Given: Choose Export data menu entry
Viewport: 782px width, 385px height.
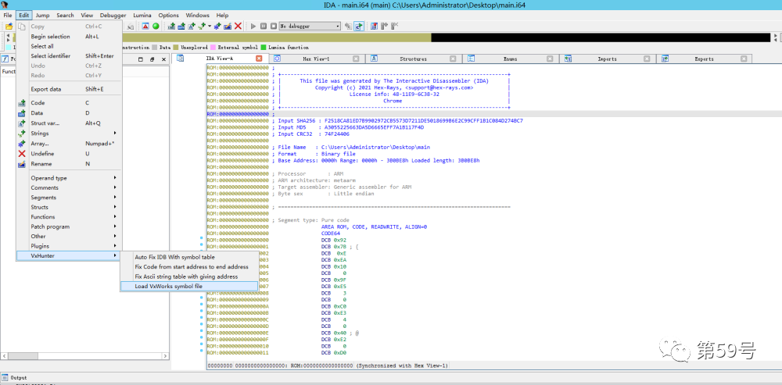Looking at the screenshot, I should tap(69, 89).
